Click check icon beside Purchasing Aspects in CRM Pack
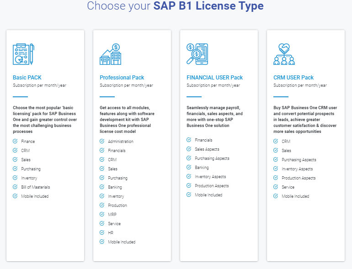Image resolution: width=352 pixels, height=269 pixels. tap(276, 159)
